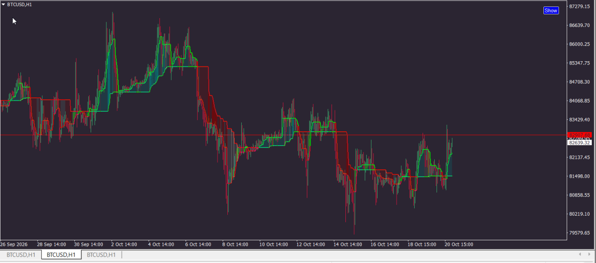This screenshot has width=596, height=263.
Task: Click the 8 Oct 14:00 time label
Action: [235, 244]
